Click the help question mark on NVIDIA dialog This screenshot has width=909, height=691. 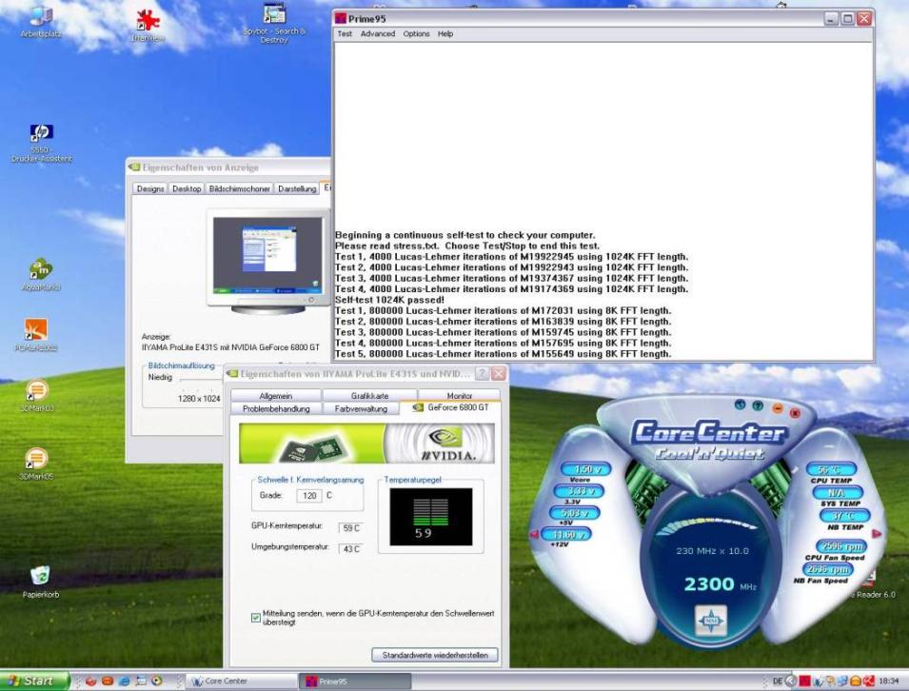pos(482,374)
